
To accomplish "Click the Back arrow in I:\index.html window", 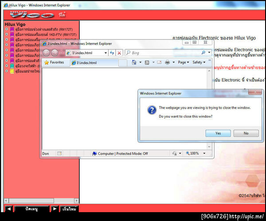I will (46, 53).
